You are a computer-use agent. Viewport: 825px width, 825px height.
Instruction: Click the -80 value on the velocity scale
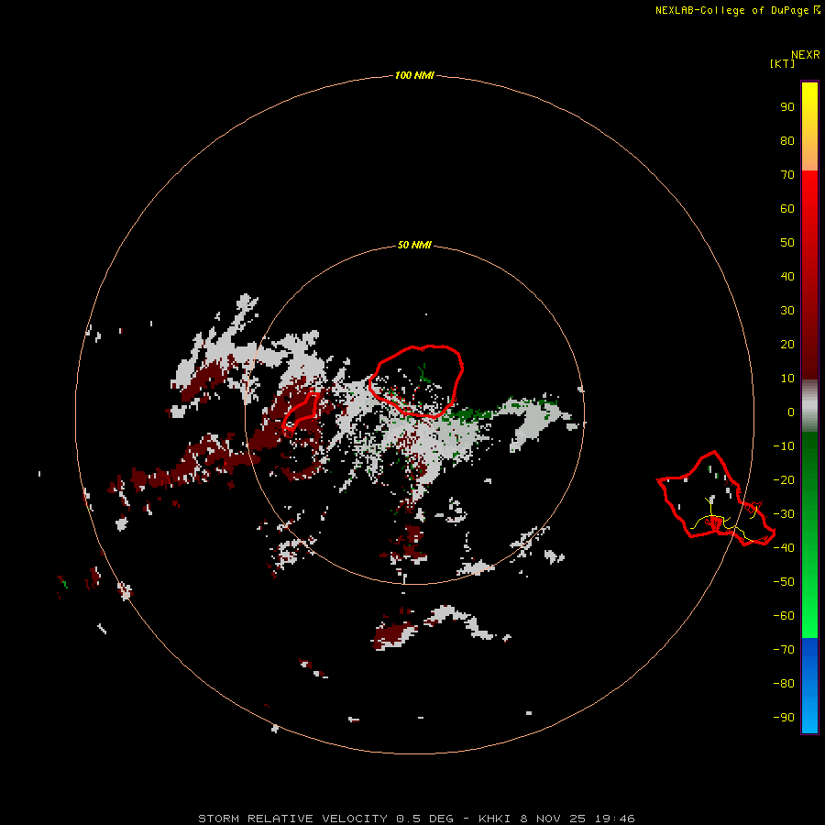coord(784,684)
